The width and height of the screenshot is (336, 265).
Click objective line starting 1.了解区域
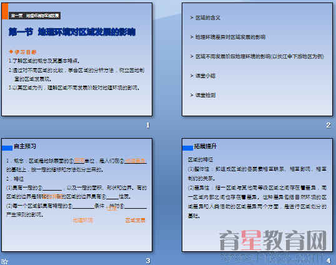tap(44, 61)
